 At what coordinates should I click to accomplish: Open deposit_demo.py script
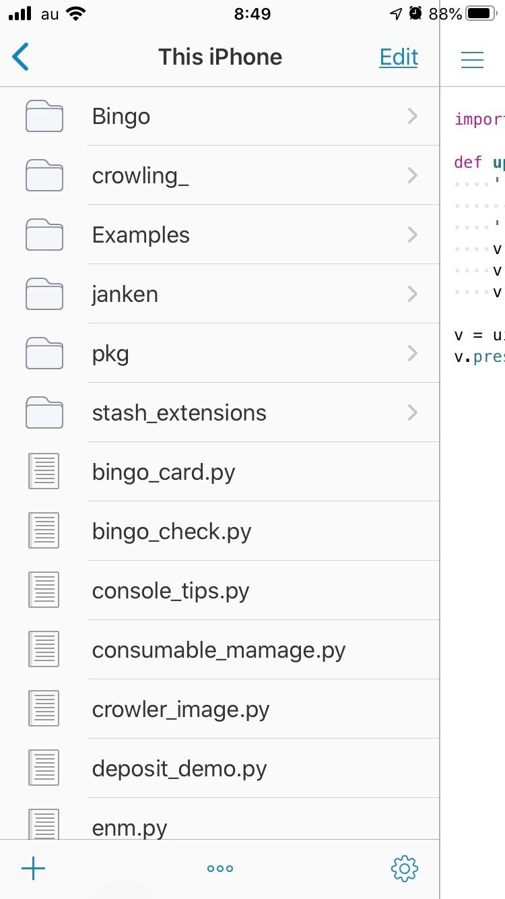[x=179, y=769]
